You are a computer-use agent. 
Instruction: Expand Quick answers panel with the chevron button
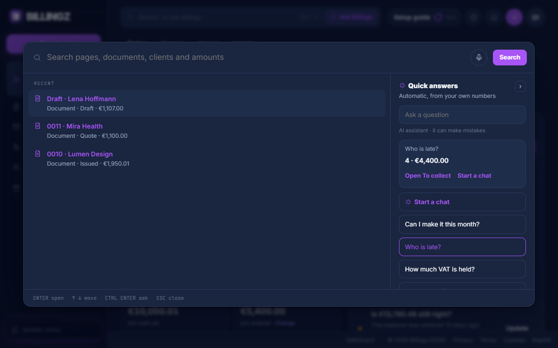[x=520, y=86]
